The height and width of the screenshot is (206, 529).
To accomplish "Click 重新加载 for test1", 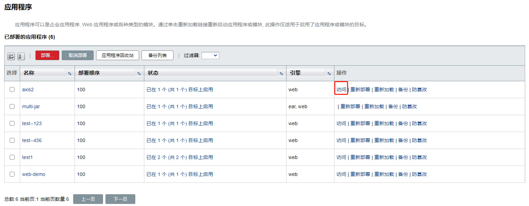I will click(x=384, y=157).
